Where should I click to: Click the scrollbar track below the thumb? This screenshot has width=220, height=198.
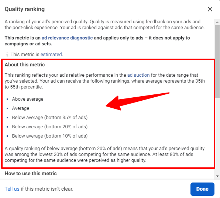click(x=217, y=135)
